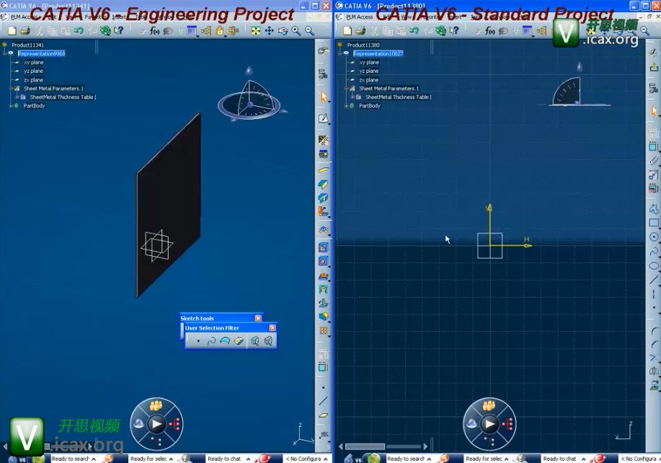Image resolution: width=661 pixels, height=463 pixels.
Task: Select yz plane in Engineering Project tree
Action: tap(33, 71)
